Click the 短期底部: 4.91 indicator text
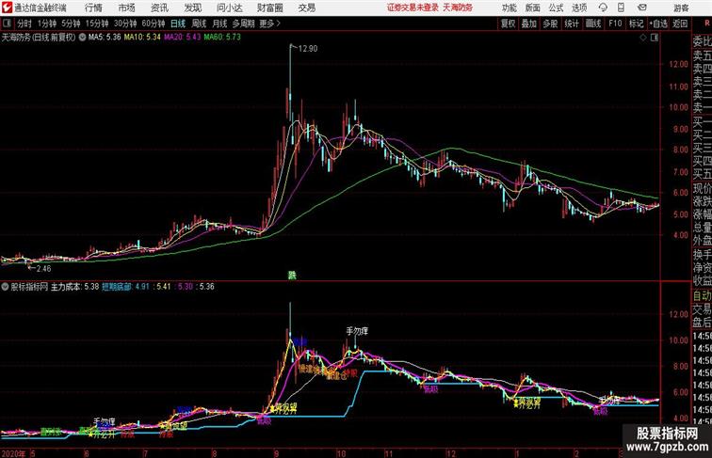This screenshot has height=458, width=712. pyautogui.click(x=125, y=287)
